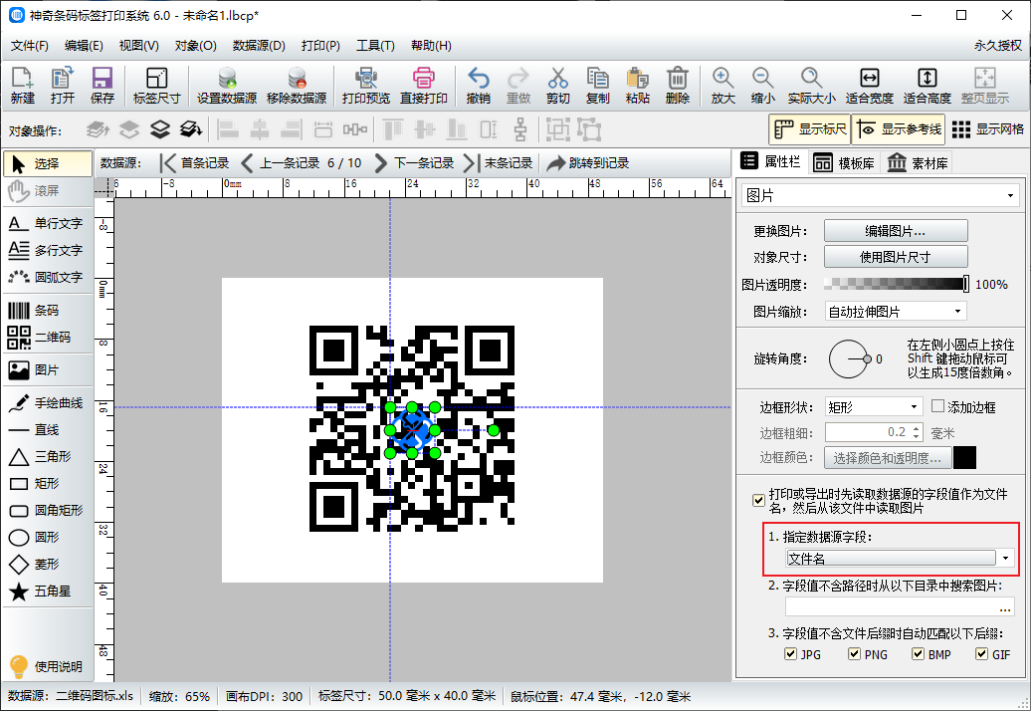Screen dimensions: 1031x711
Task: Click the 复制 copy icon
Action: pyautogui.click(x=598, y=86)
